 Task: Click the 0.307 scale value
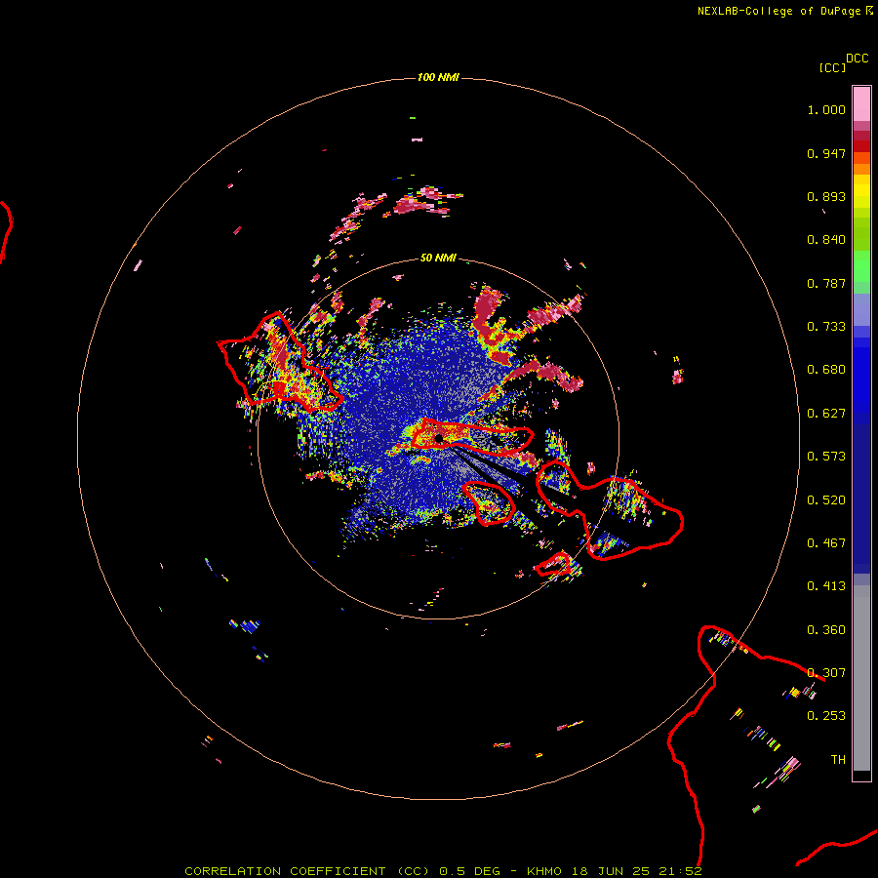click(x=826, y=673)
